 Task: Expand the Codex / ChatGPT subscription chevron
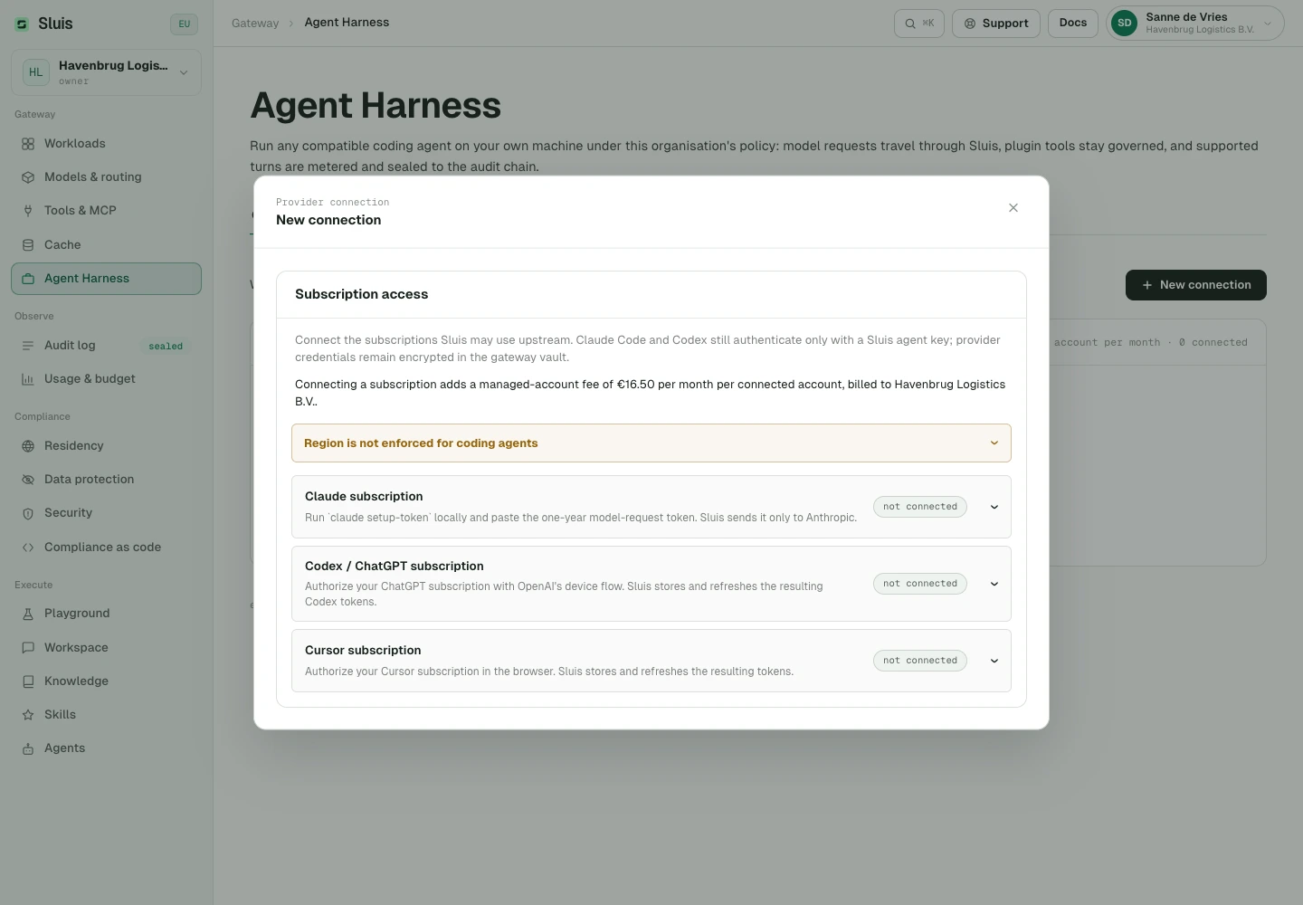pyautogui.click(x=994, y=584)
